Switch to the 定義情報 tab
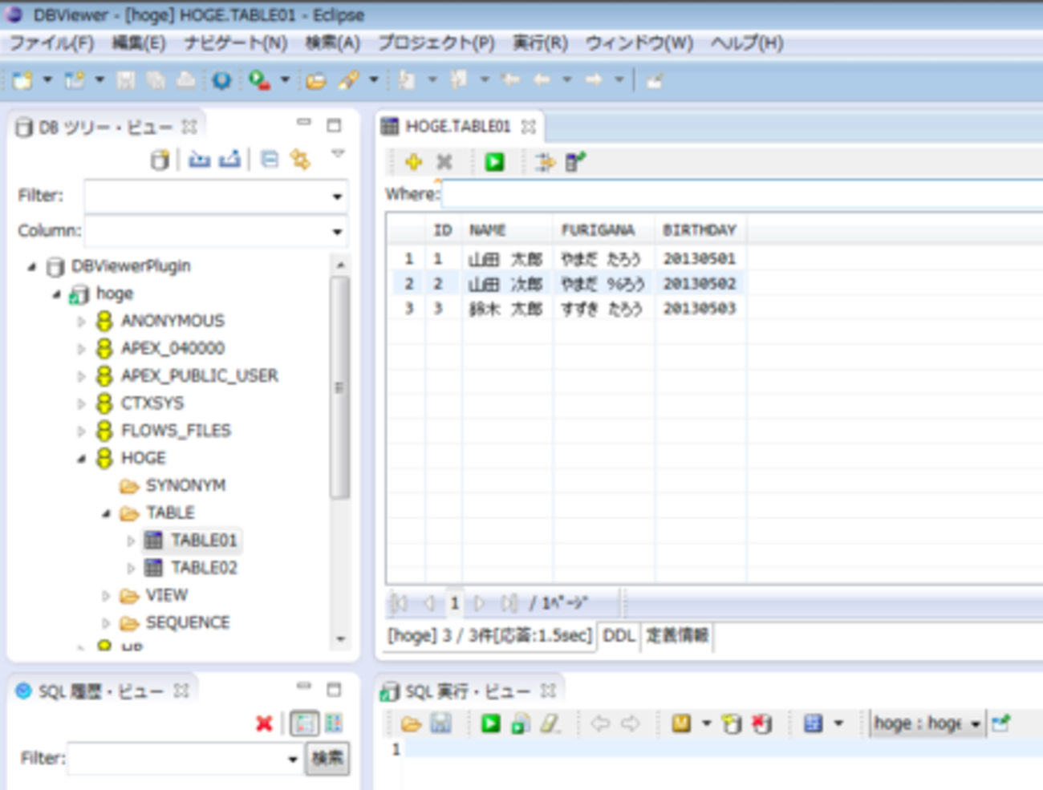This screenshot has height=790, width=1043. (x=677, y=636)
